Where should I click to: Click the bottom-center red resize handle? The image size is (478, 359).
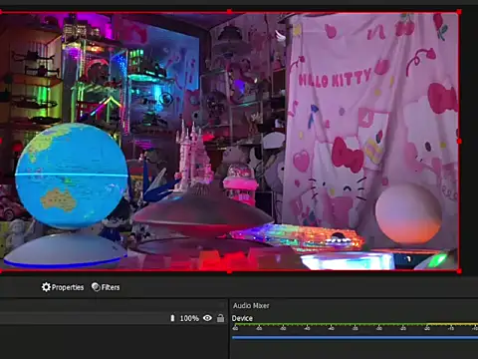[x=229, y=271]
